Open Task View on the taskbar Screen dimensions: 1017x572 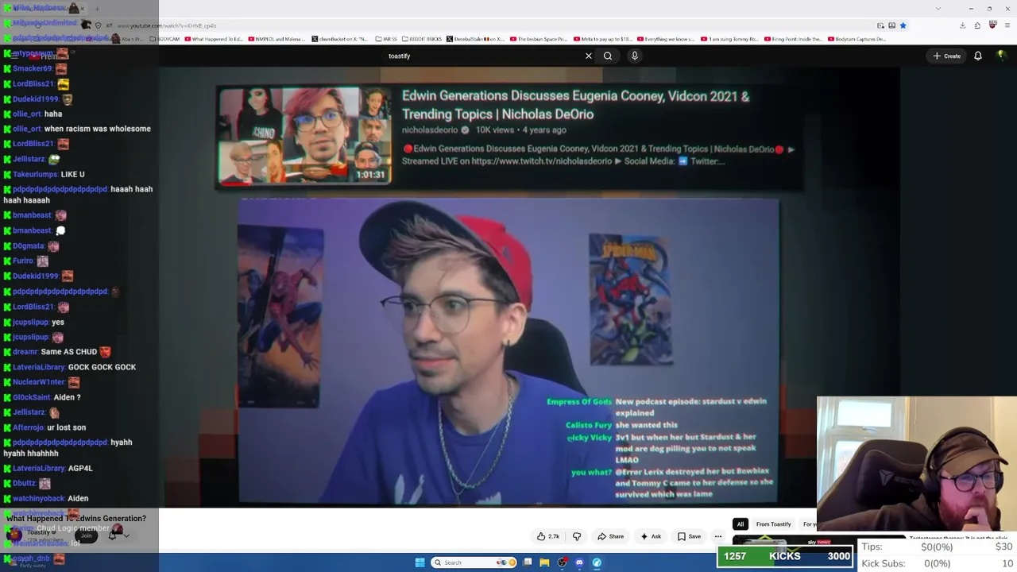pyautogui.click(x=527, y=562)
